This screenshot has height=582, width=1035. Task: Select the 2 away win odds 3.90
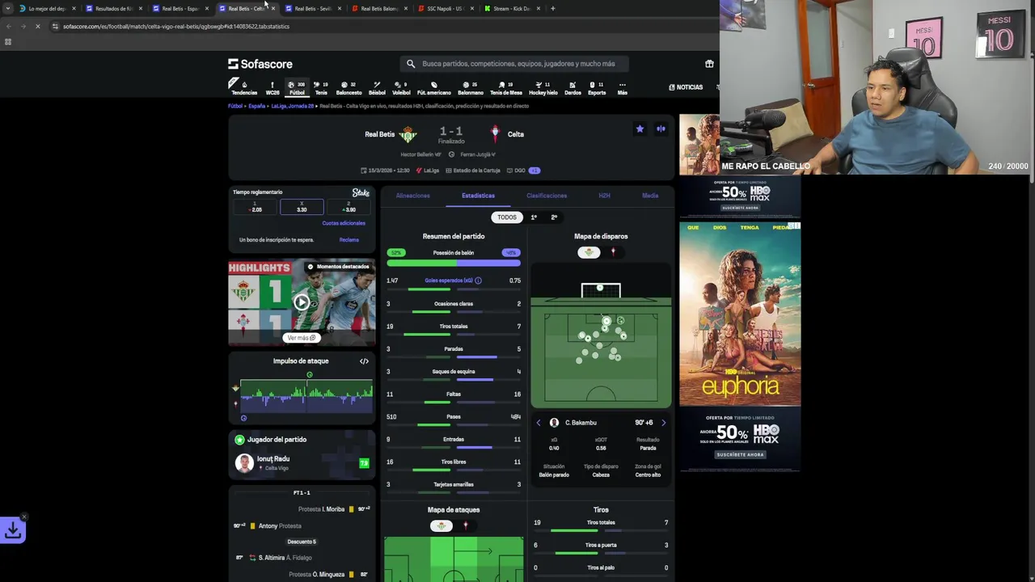349,208
